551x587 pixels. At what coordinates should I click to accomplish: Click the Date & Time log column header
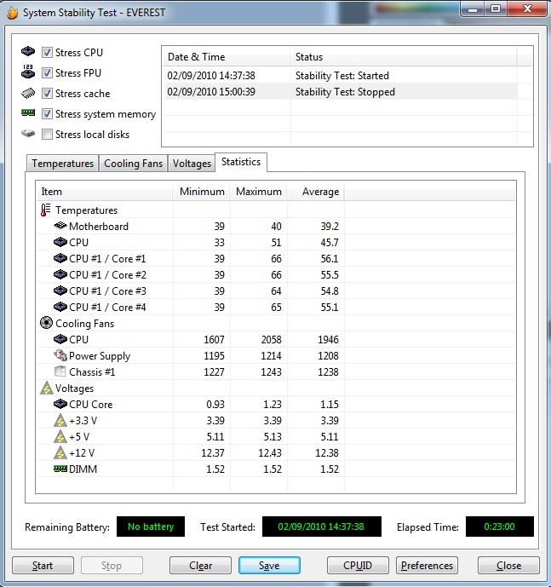point(226,57)
